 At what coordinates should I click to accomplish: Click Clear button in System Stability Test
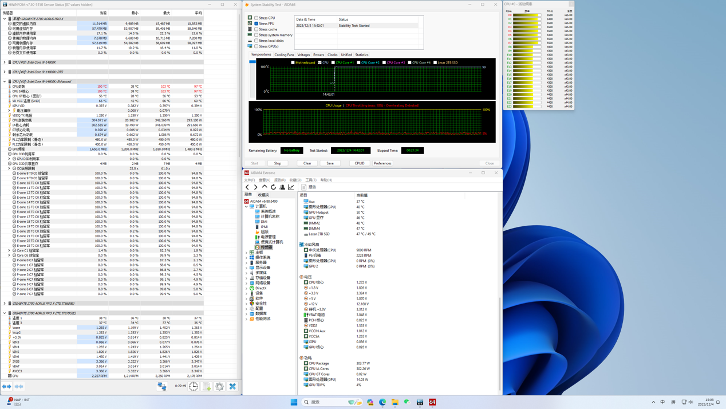(x=307, y=163)
